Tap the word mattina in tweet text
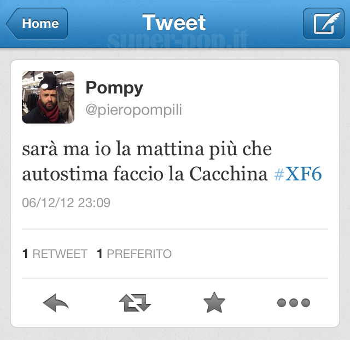 click(x=170, y=149)
